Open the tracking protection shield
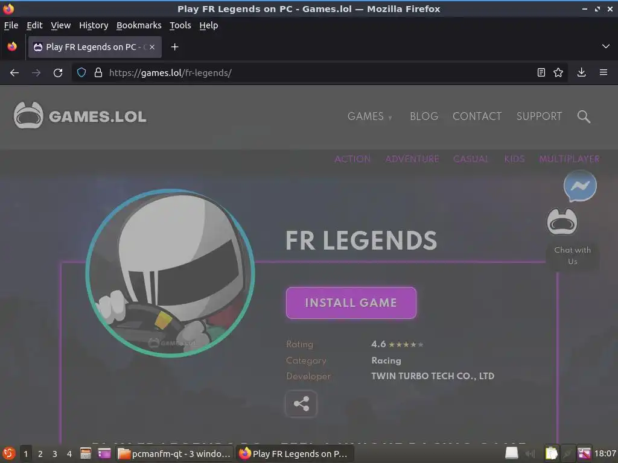The width and height of the screenshot is (618, 463). point(81,73)
